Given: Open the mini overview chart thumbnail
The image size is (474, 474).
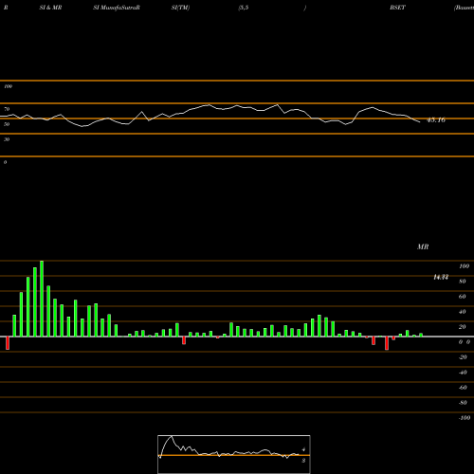Looking at the screenshot, I should pos(234,454).
